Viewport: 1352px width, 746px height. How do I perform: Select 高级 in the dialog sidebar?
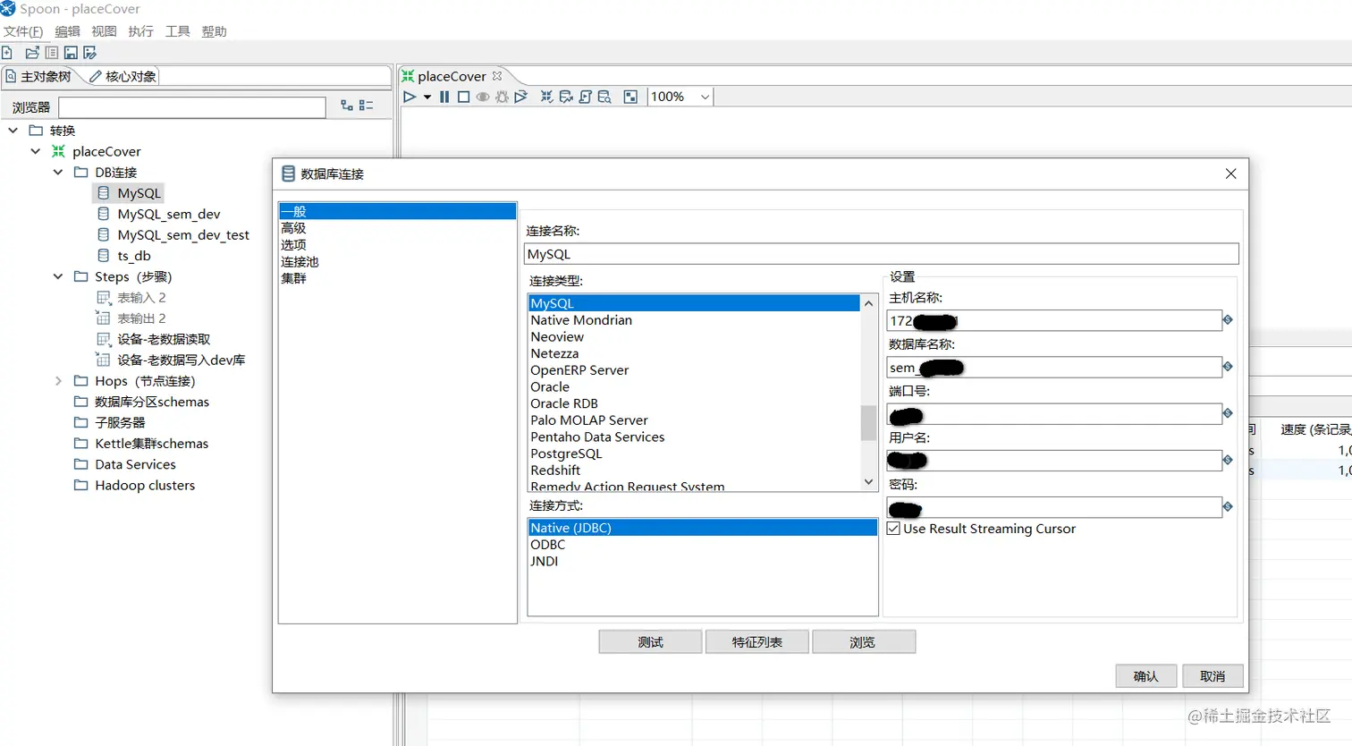(x=293, y=228)
